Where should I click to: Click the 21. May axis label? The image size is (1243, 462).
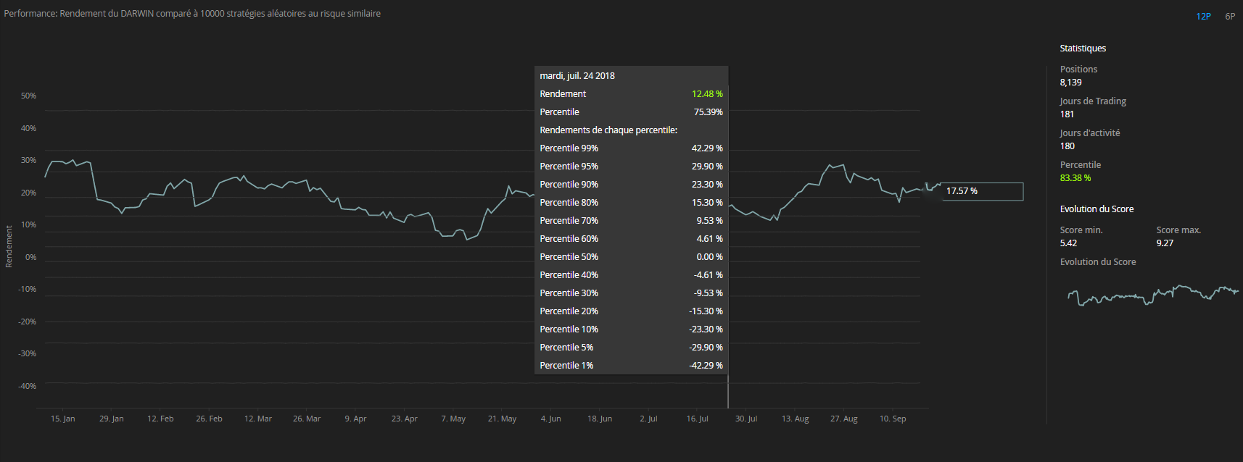point(502,419)
